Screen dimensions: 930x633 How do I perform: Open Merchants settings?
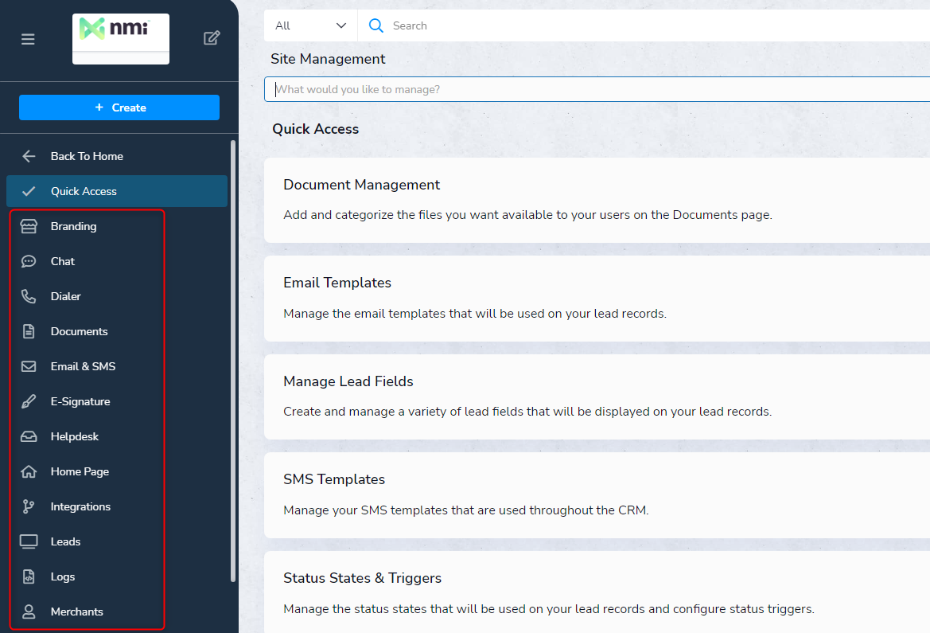point(77,612)
